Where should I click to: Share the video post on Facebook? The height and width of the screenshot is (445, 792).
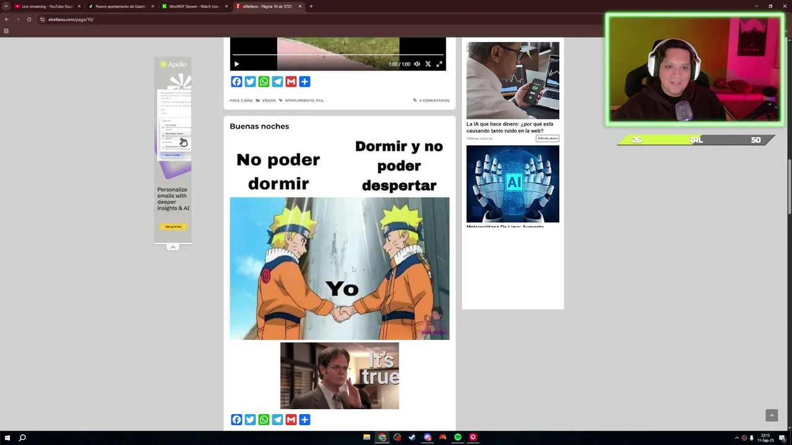pos(236,82)
